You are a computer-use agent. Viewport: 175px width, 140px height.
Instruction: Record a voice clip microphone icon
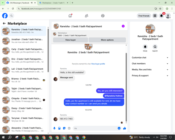(54, 128)
